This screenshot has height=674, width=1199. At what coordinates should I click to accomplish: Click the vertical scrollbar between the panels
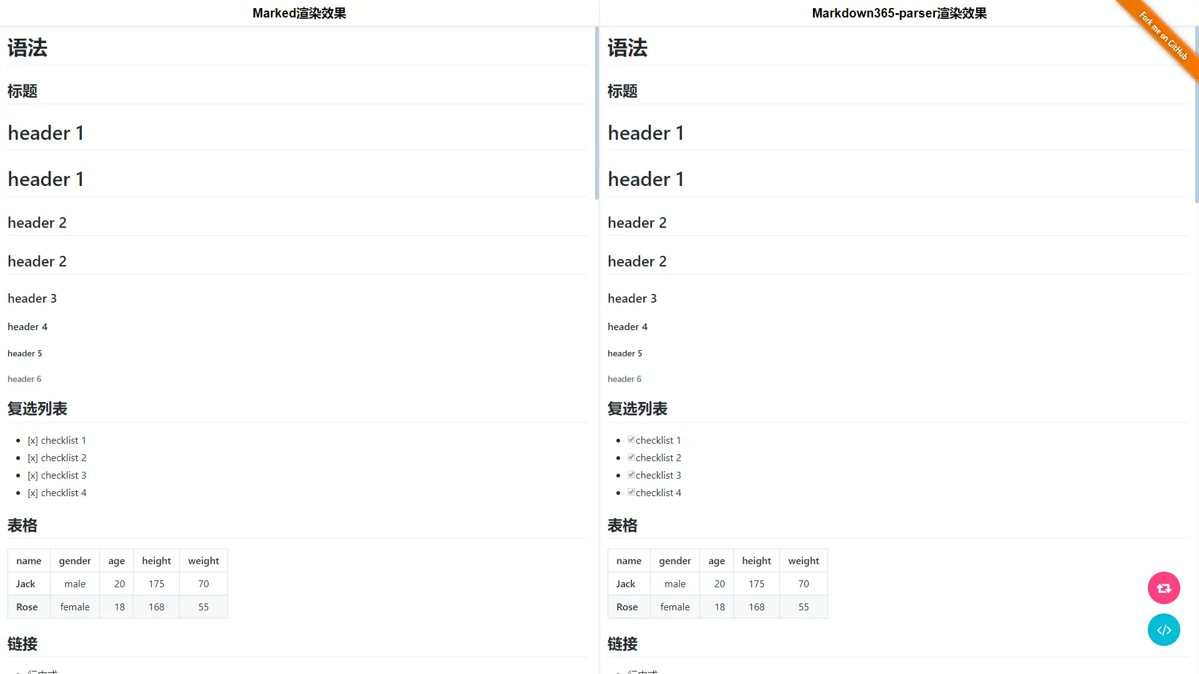point(598,112)
